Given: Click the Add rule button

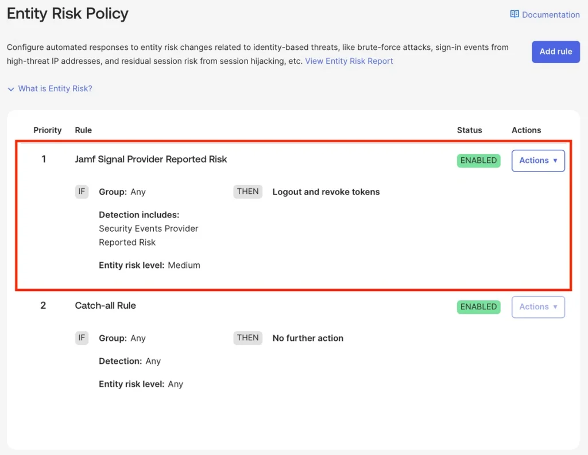Looking at the screenshot, I should tap(555, 52).
